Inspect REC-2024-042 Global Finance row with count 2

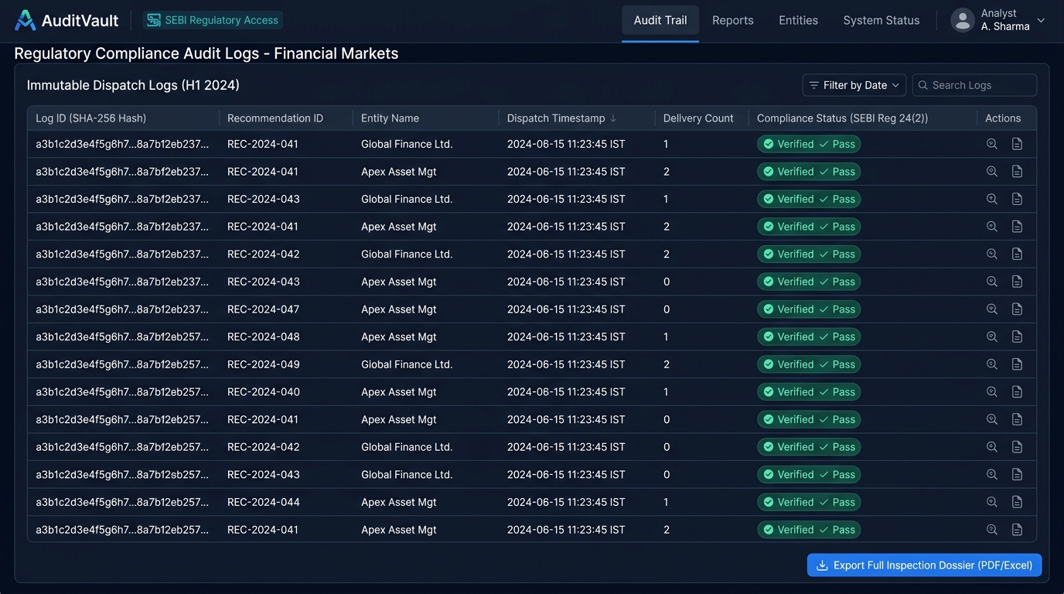click(992, 254)
